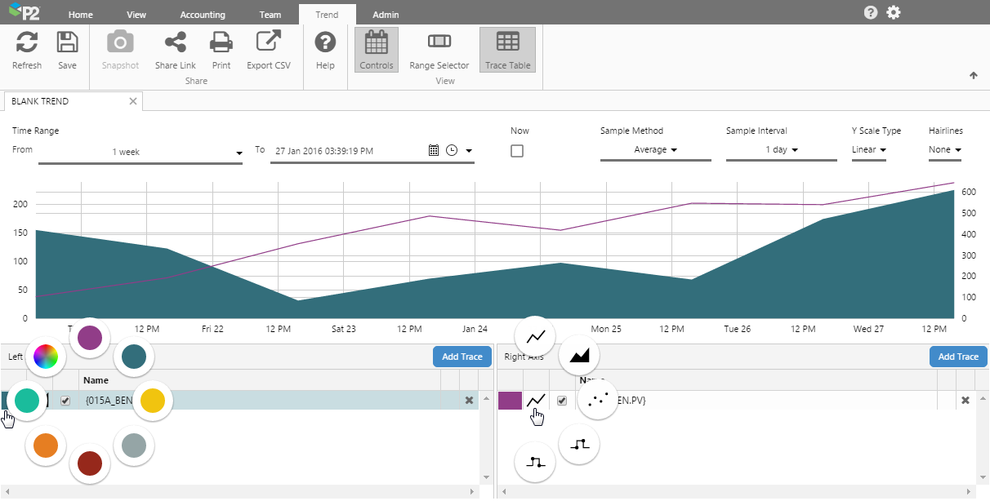Uncheck the left axis trace visibility checkbox

coord(65,401)
